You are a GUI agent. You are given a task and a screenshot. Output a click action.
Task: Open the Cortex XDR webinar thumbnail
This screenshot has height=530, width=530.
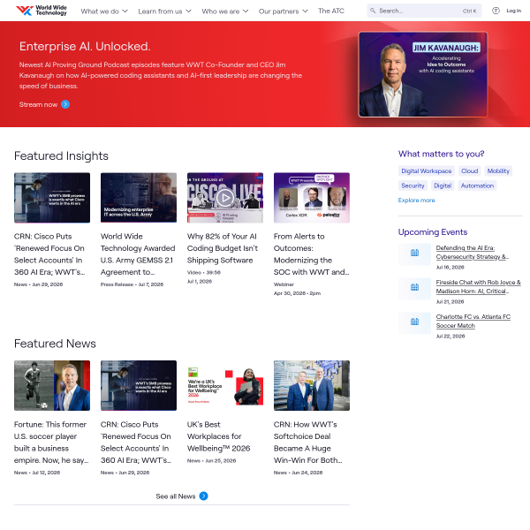coord(312,198)
